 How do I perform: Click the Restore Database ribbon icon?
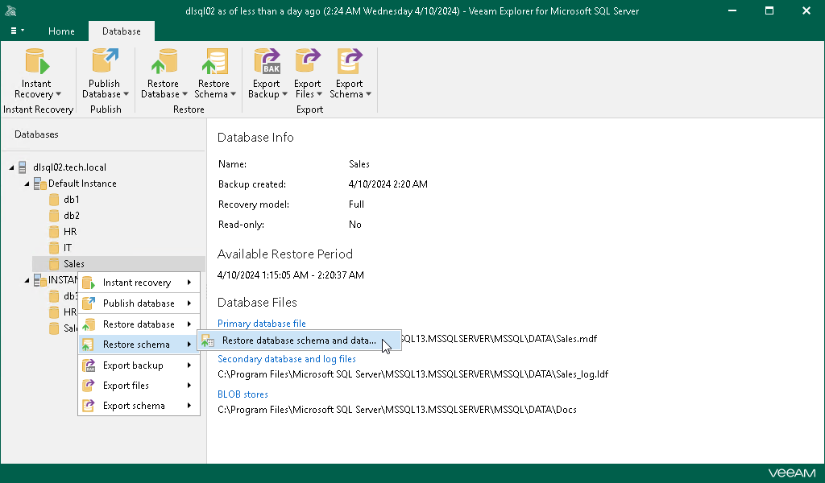click(164, 63)
